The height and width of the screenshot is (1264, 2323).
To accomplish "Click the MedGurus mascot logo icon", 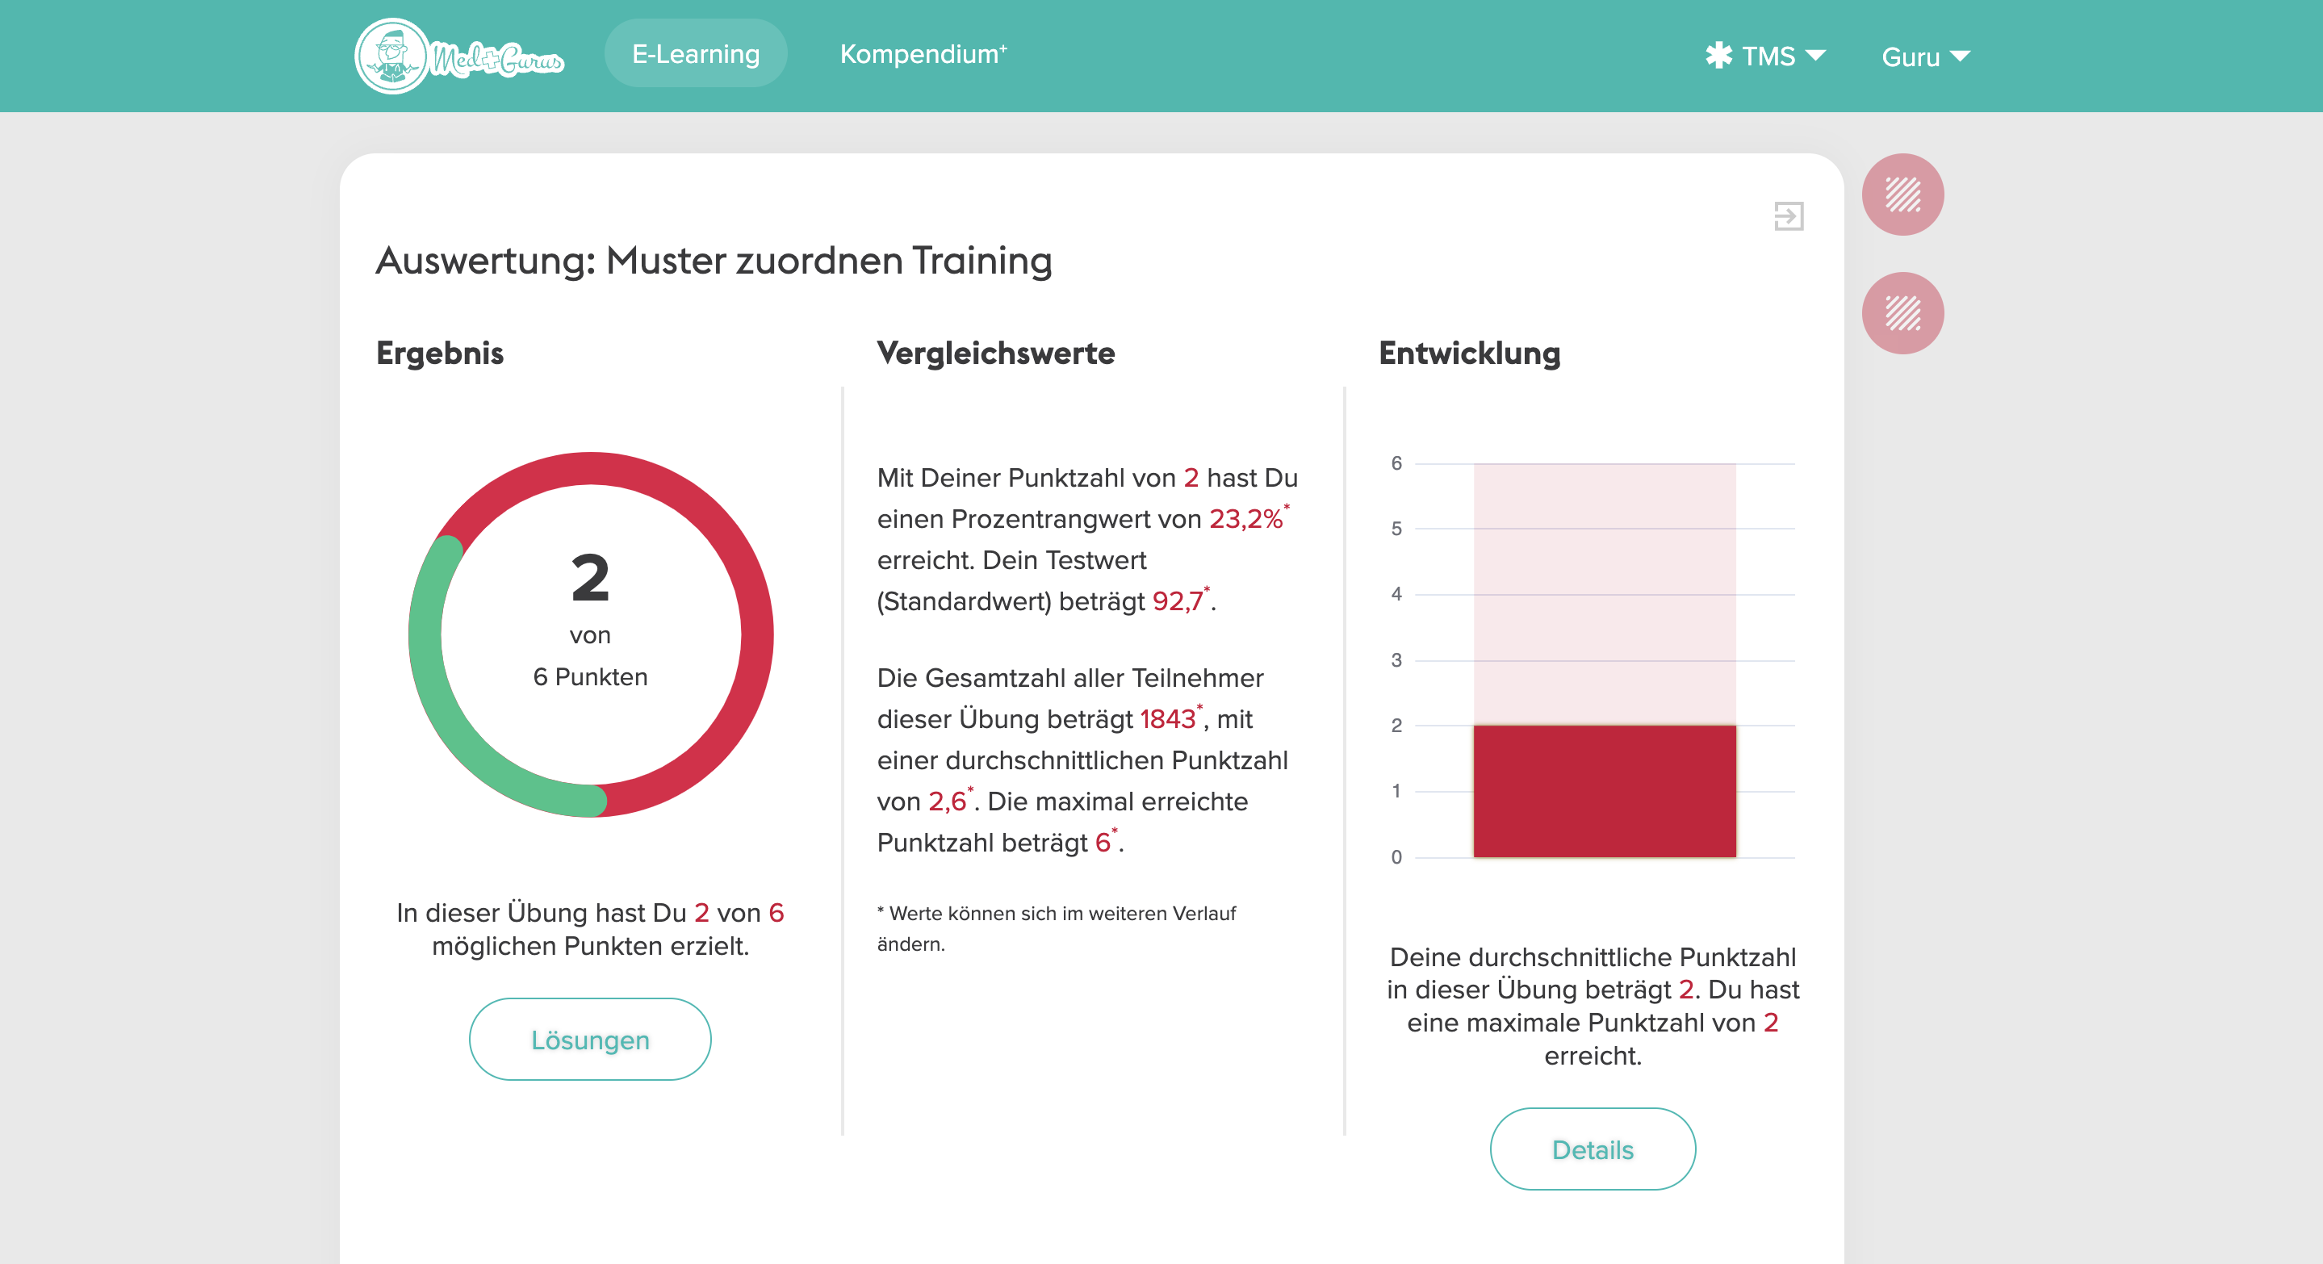I will (392, 56).
